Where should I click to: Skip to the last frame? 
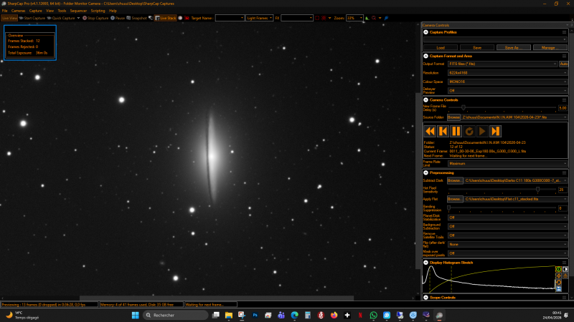click(x=495, y=131)
